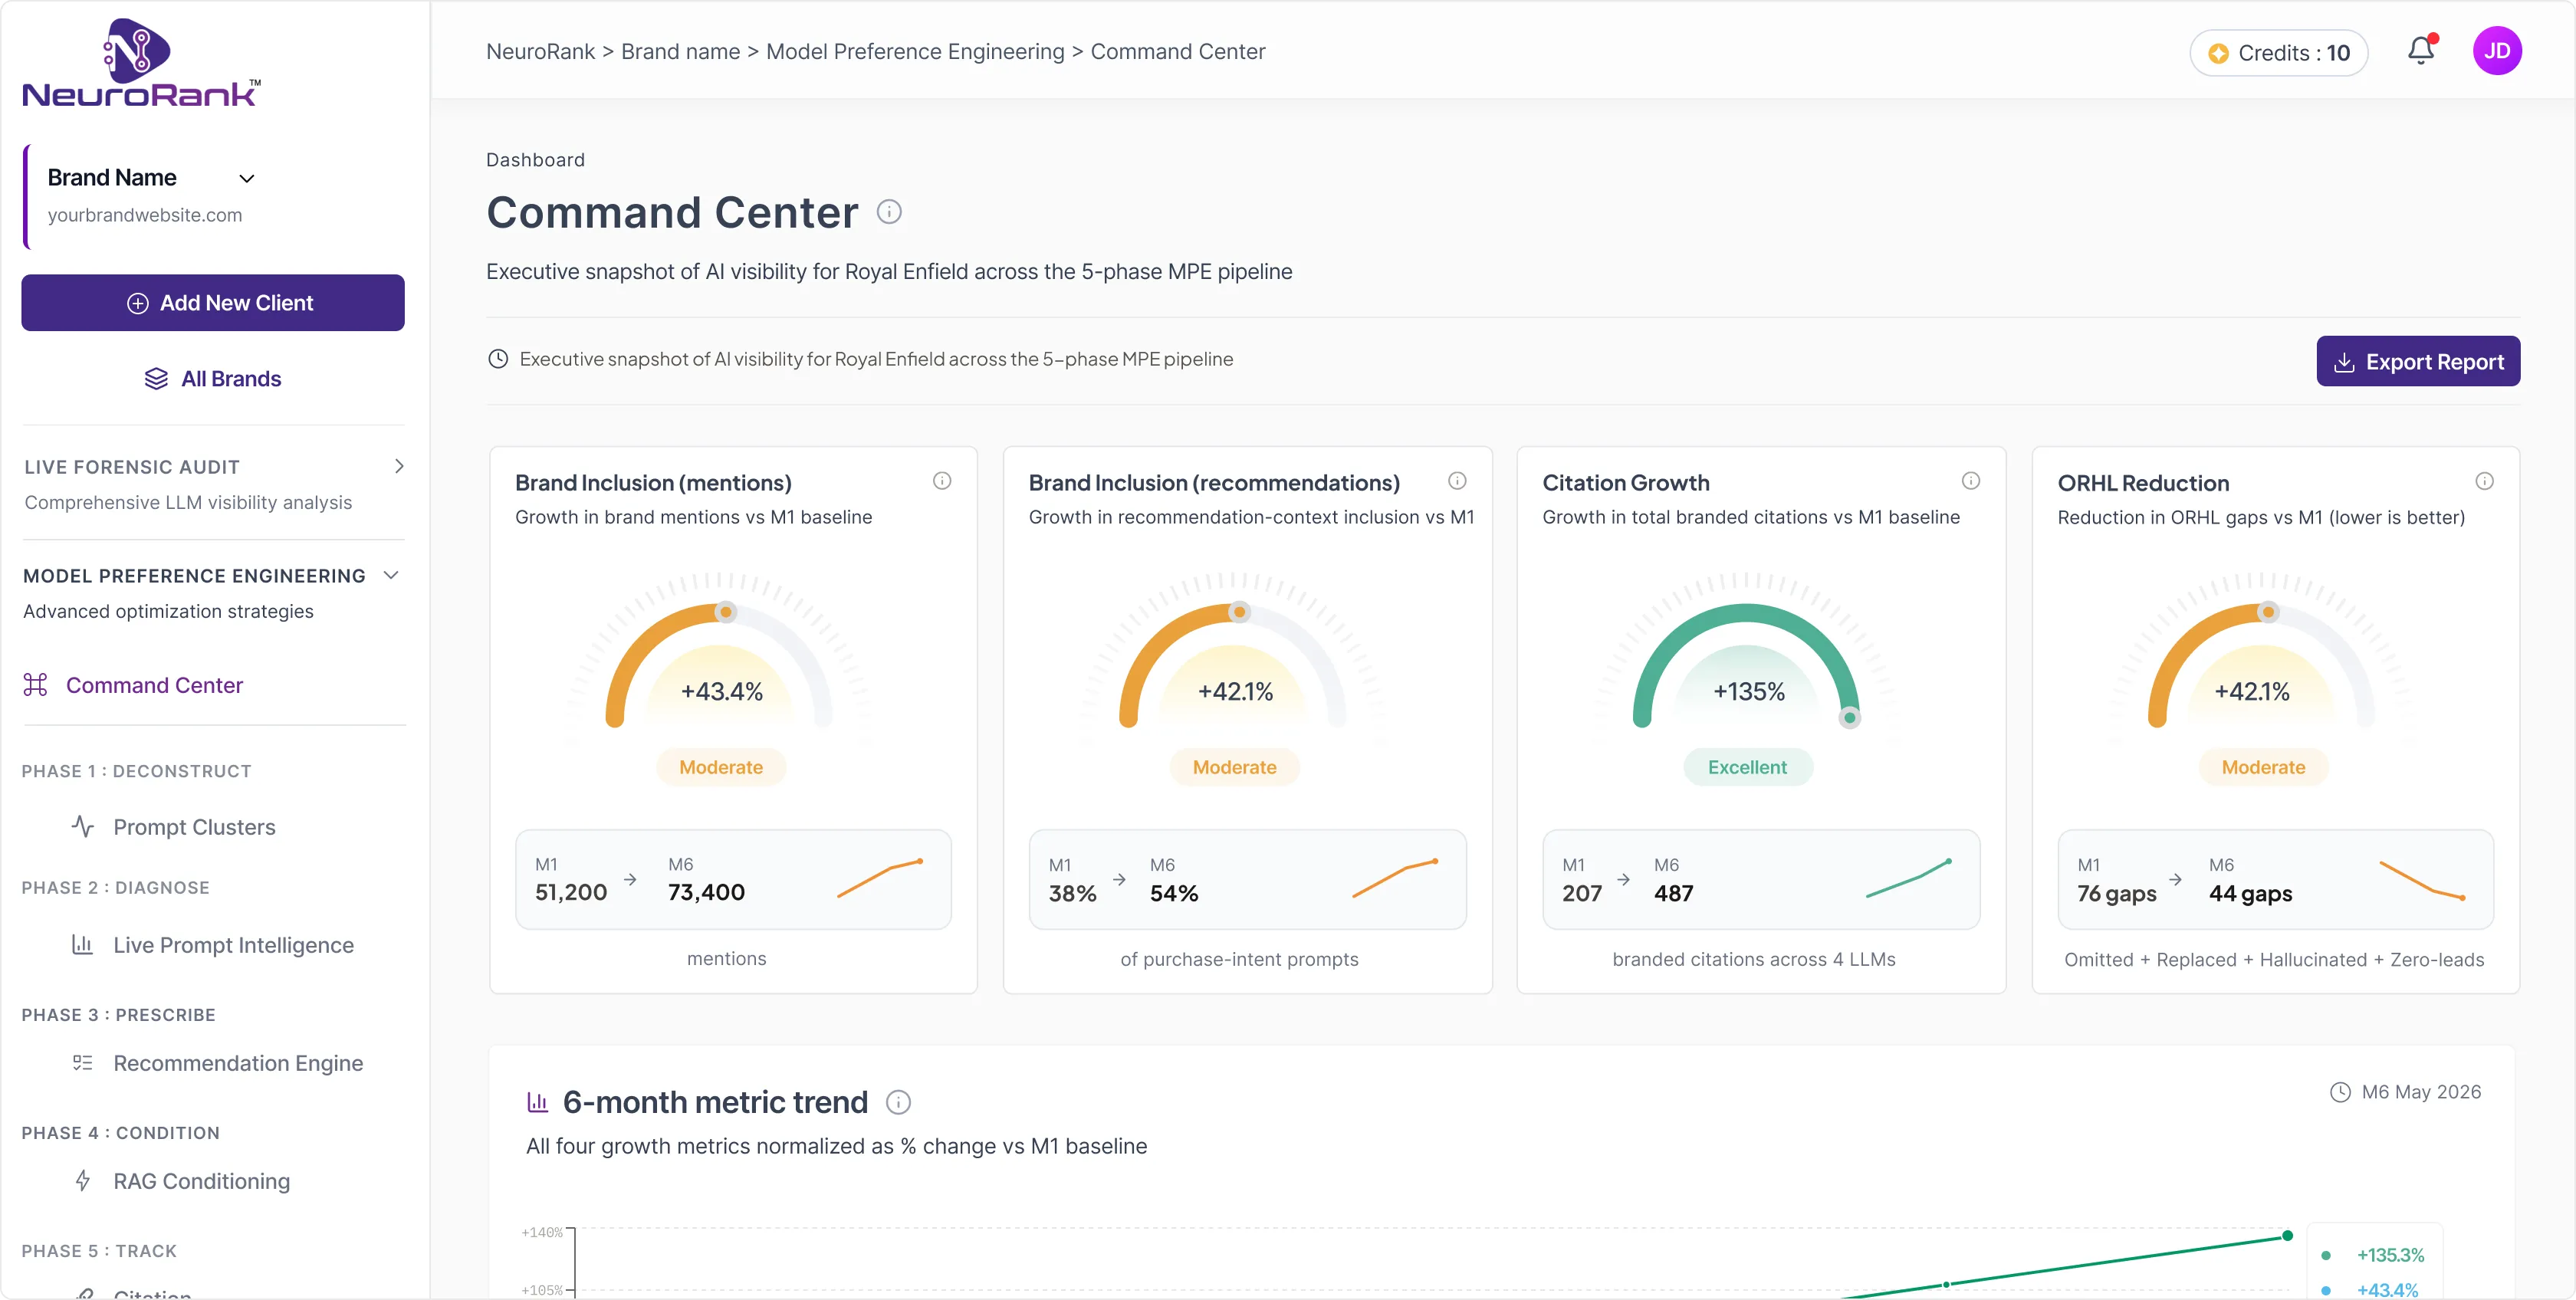Click info icon beside Command Center title
Viewport: 2576px width, 1300px height.
[889, 212]
